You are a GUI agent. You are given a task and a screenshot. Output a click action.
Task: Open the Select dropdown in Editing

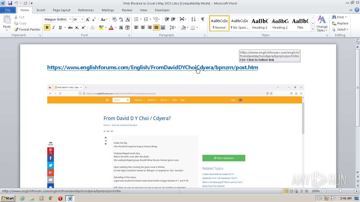[341, 29]
